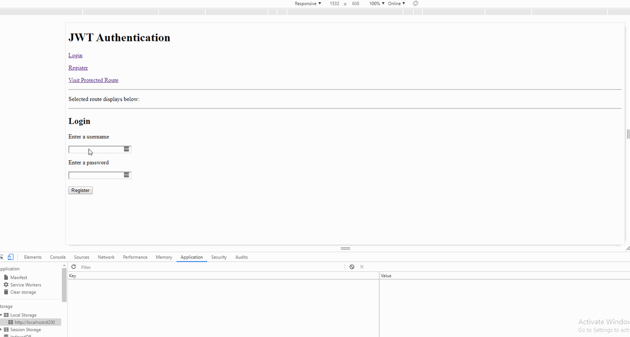This screenshot has height=337, width=630.
Task: Select the inspect element cursor icon
Action: pyautogui.click(x=3, y=257)
